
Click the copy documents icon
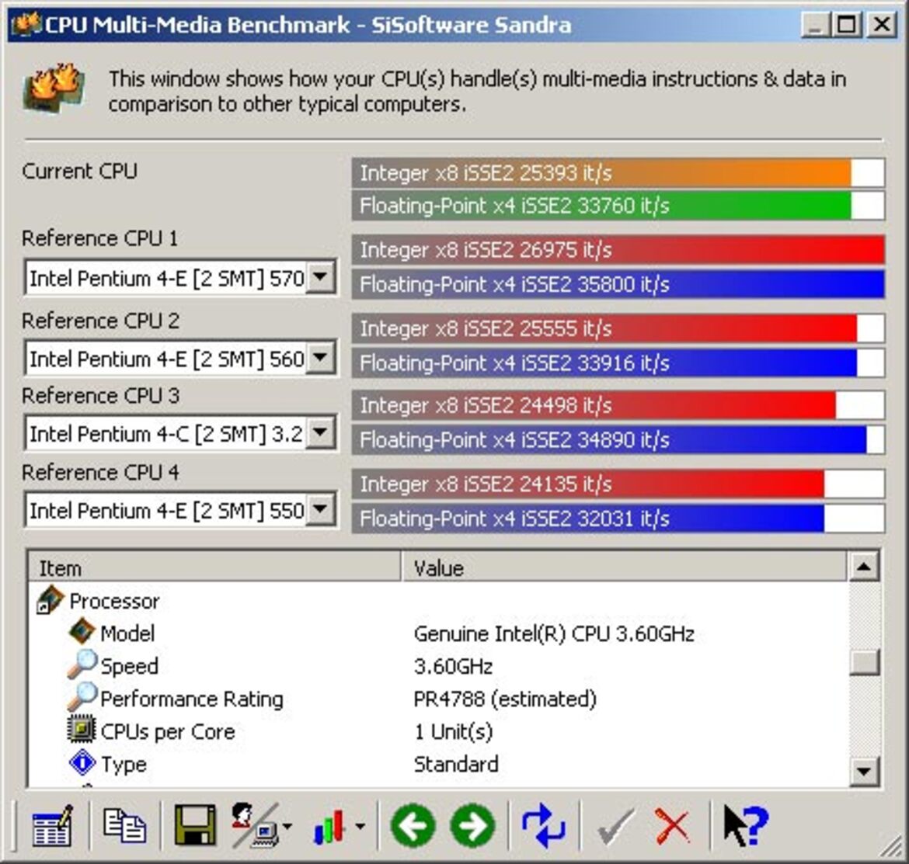[x=124, y=826]
